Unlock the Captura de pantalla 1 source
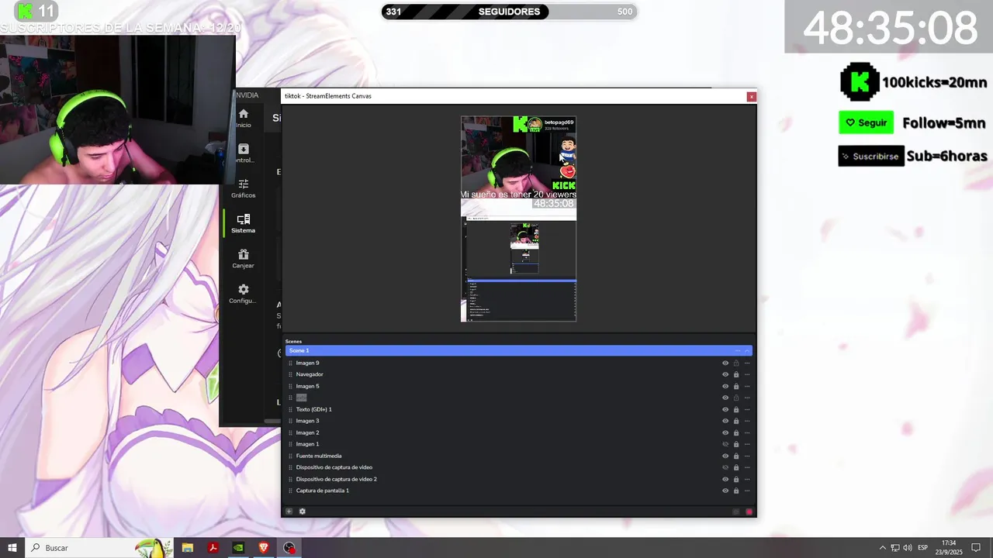 736,491
